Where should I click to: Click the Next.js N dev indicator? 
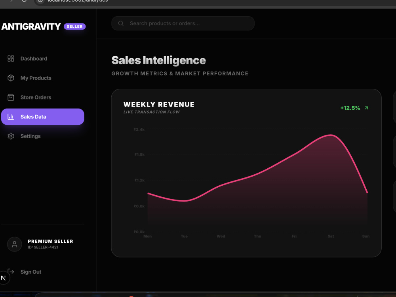click(x=4, y=278)
